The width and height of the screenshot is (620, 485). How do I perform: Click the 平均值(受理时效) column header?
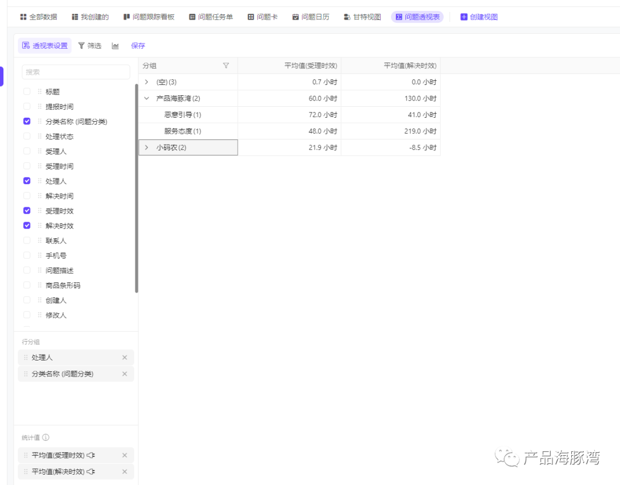tap(289, 65)
